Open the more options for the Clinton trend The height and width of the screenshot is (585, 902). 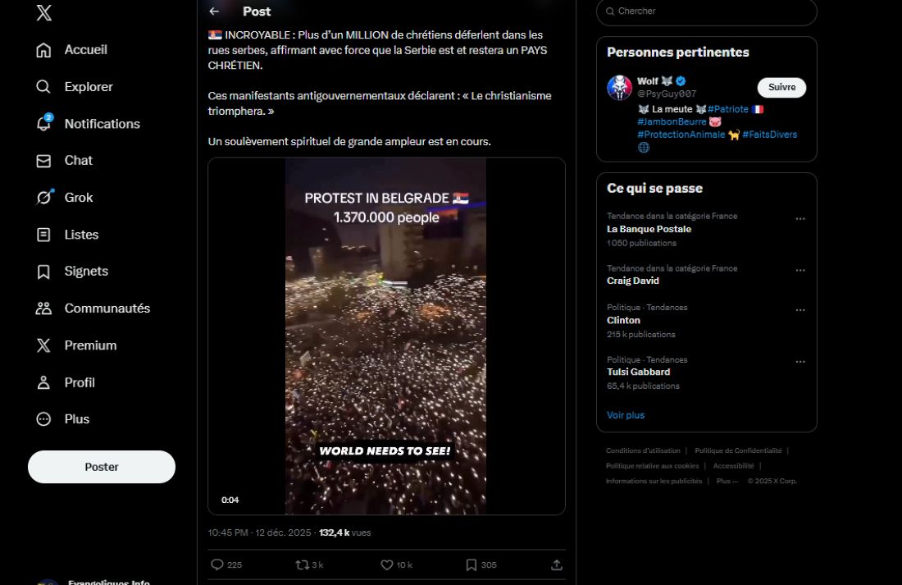click(x=800, y=310)
